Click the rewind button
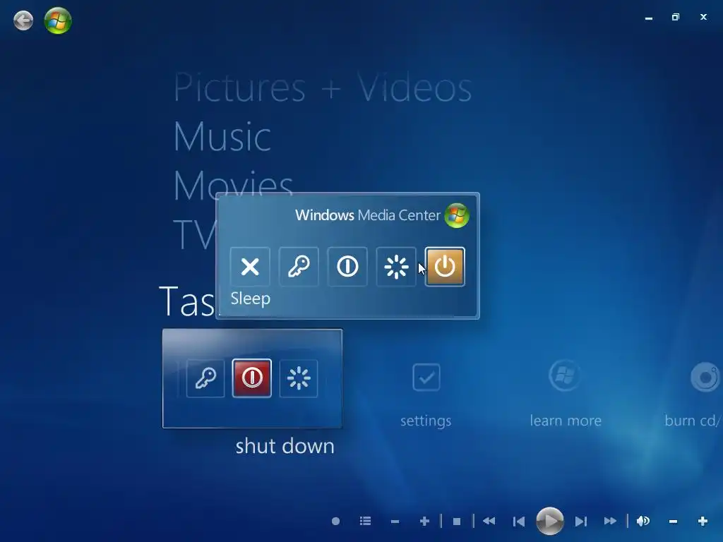The height and width of the screenshot is (542, 723). tap(489, 522)
